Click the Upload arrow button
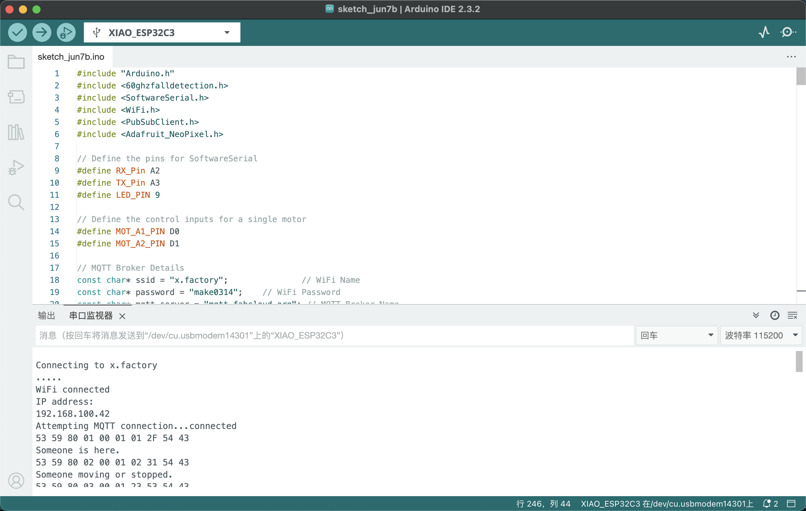806x511 pixels. pyautogui.click(x=42, y=32)
